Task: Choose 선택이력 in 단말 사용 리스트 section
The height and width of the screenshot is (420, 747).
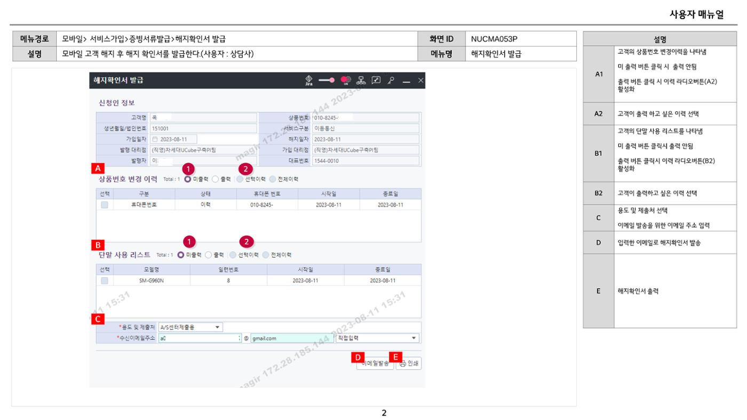Action: click(x=233, y=255)
